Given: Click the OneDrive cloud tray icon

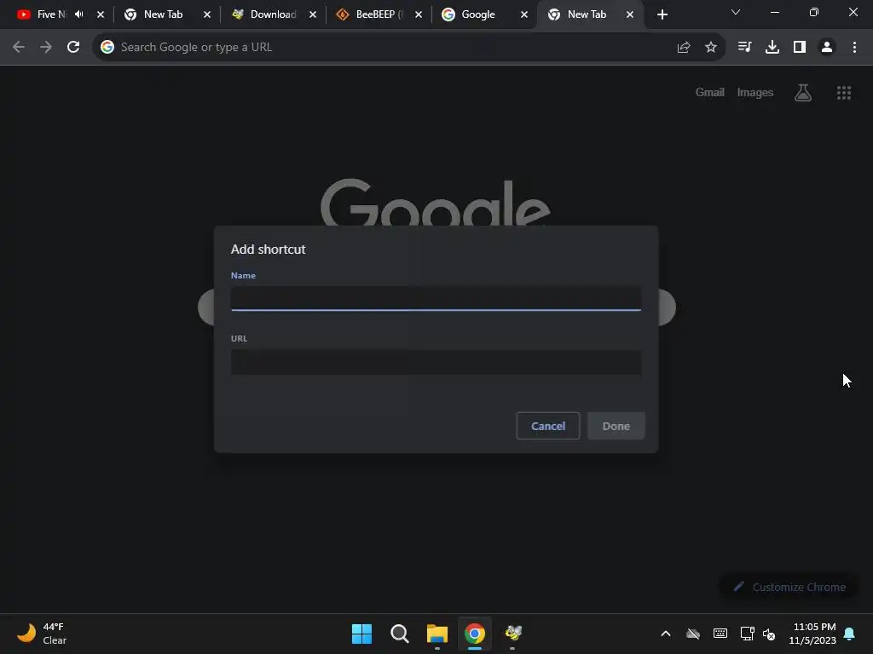Looking at the screenshot, I should [692, 634].
